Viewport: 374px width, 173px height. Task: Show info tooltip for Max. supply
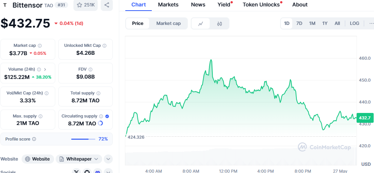(41, 116)
